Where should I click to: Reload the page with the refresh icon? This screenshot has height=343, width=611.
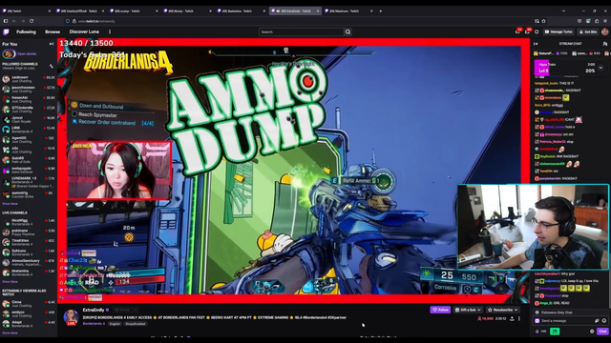[32, 21]
